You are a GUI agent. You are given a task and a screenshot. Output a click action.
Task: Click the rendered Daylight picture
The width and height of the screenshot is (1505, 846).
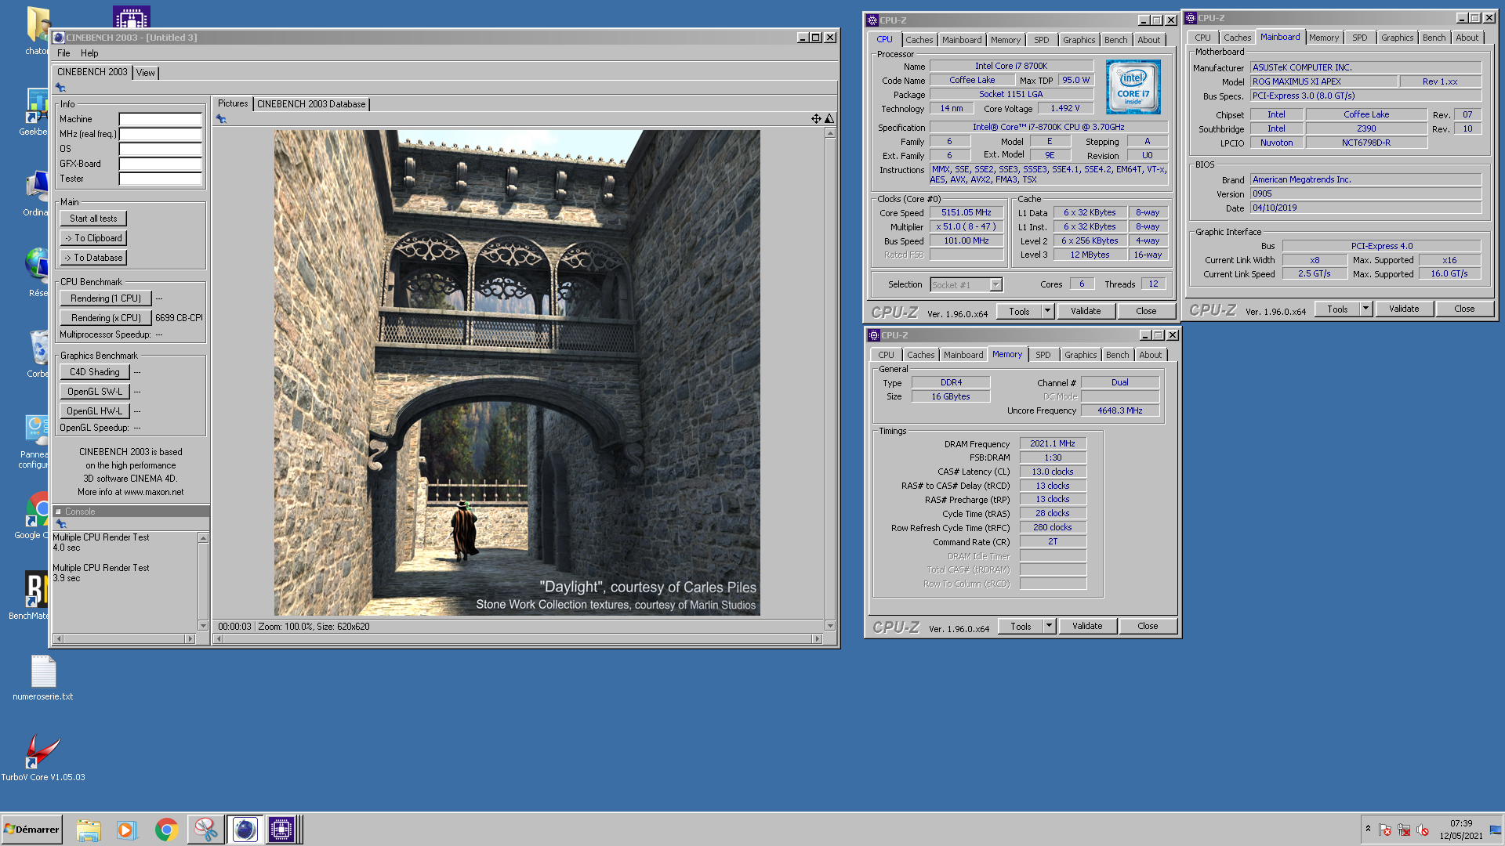click(517, 373)
